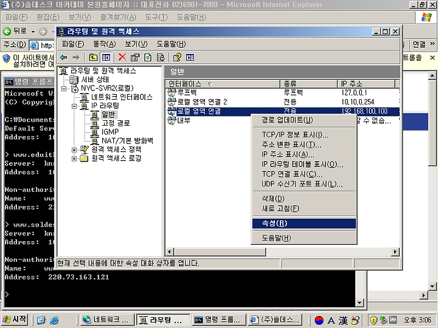Choose 경로 업데이트(U) from context menu

point(304,120)
